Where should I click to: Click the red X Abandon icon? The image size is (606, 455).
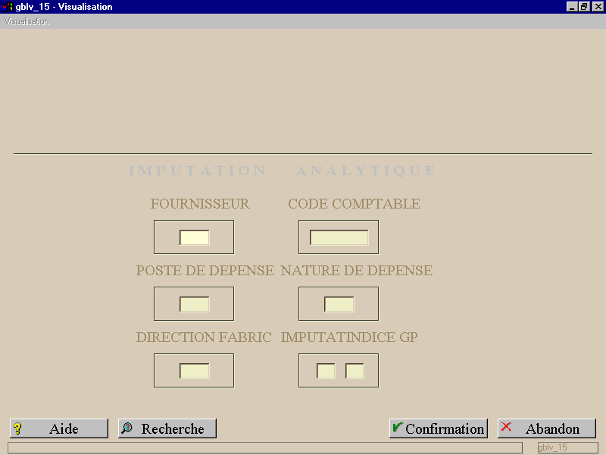tap(506, 427)
